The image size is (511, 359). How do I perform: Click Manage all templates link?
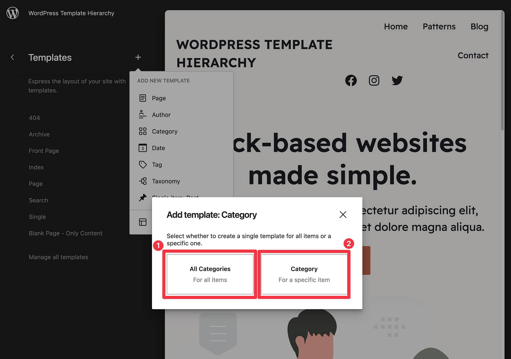(x=58, y=257)
